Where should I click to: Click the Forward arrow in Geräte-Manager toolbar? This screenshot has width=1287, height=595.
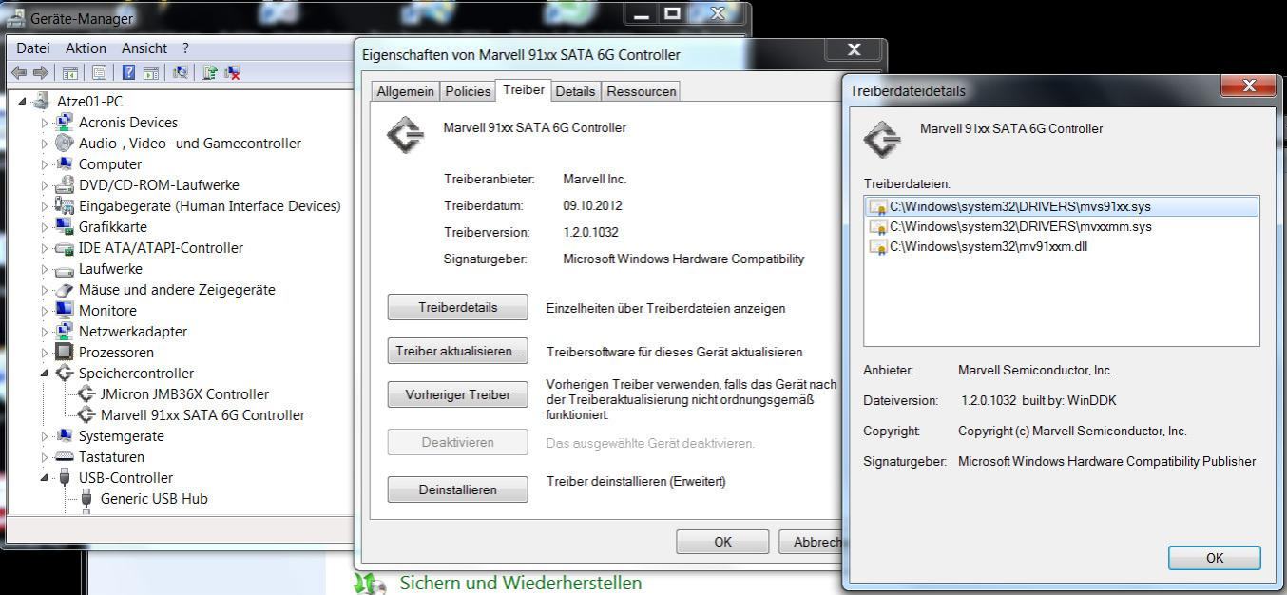click(40, 72)
